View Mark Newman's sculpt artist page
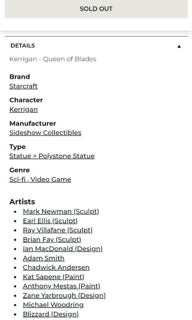 [61, 211]
